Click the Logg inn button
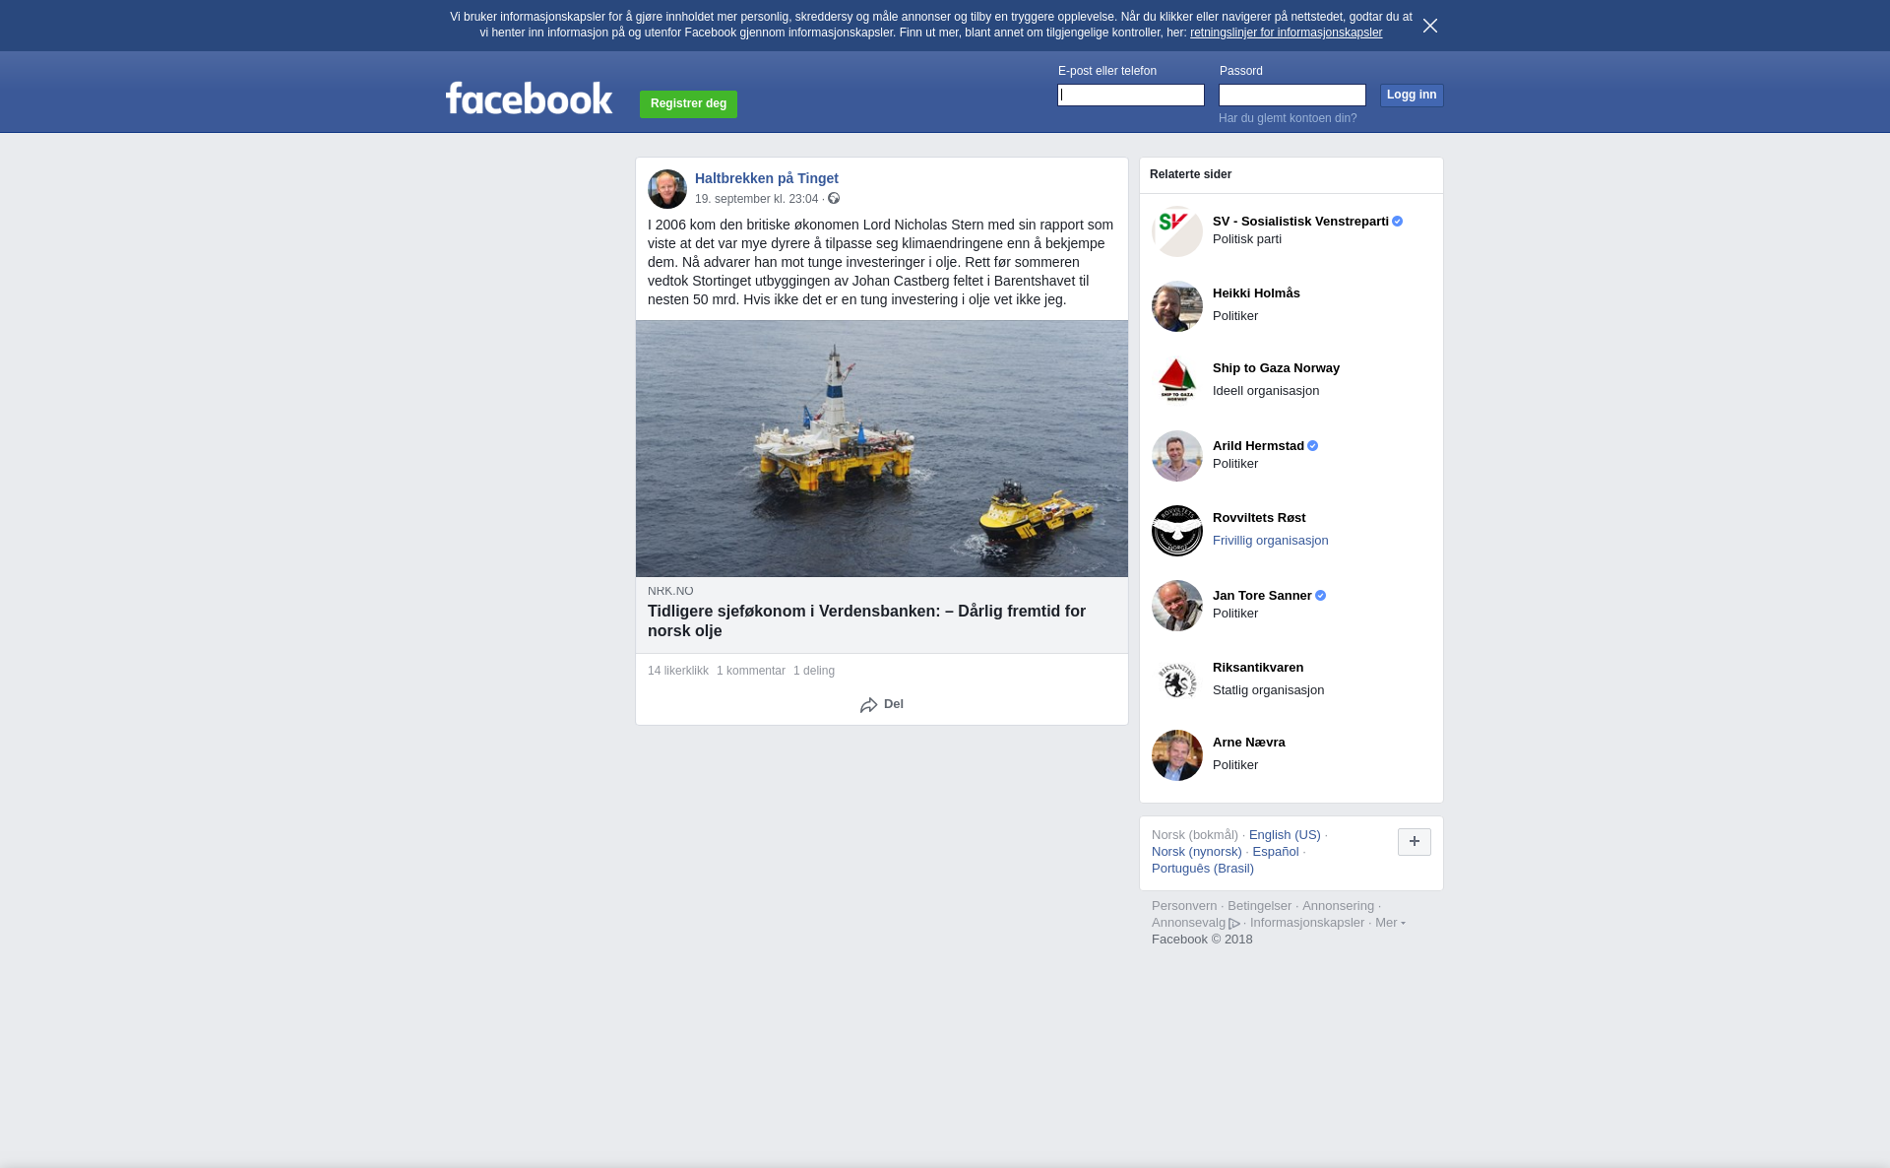This screenshot has width=1890, height=1168. tap(1412, 95)
